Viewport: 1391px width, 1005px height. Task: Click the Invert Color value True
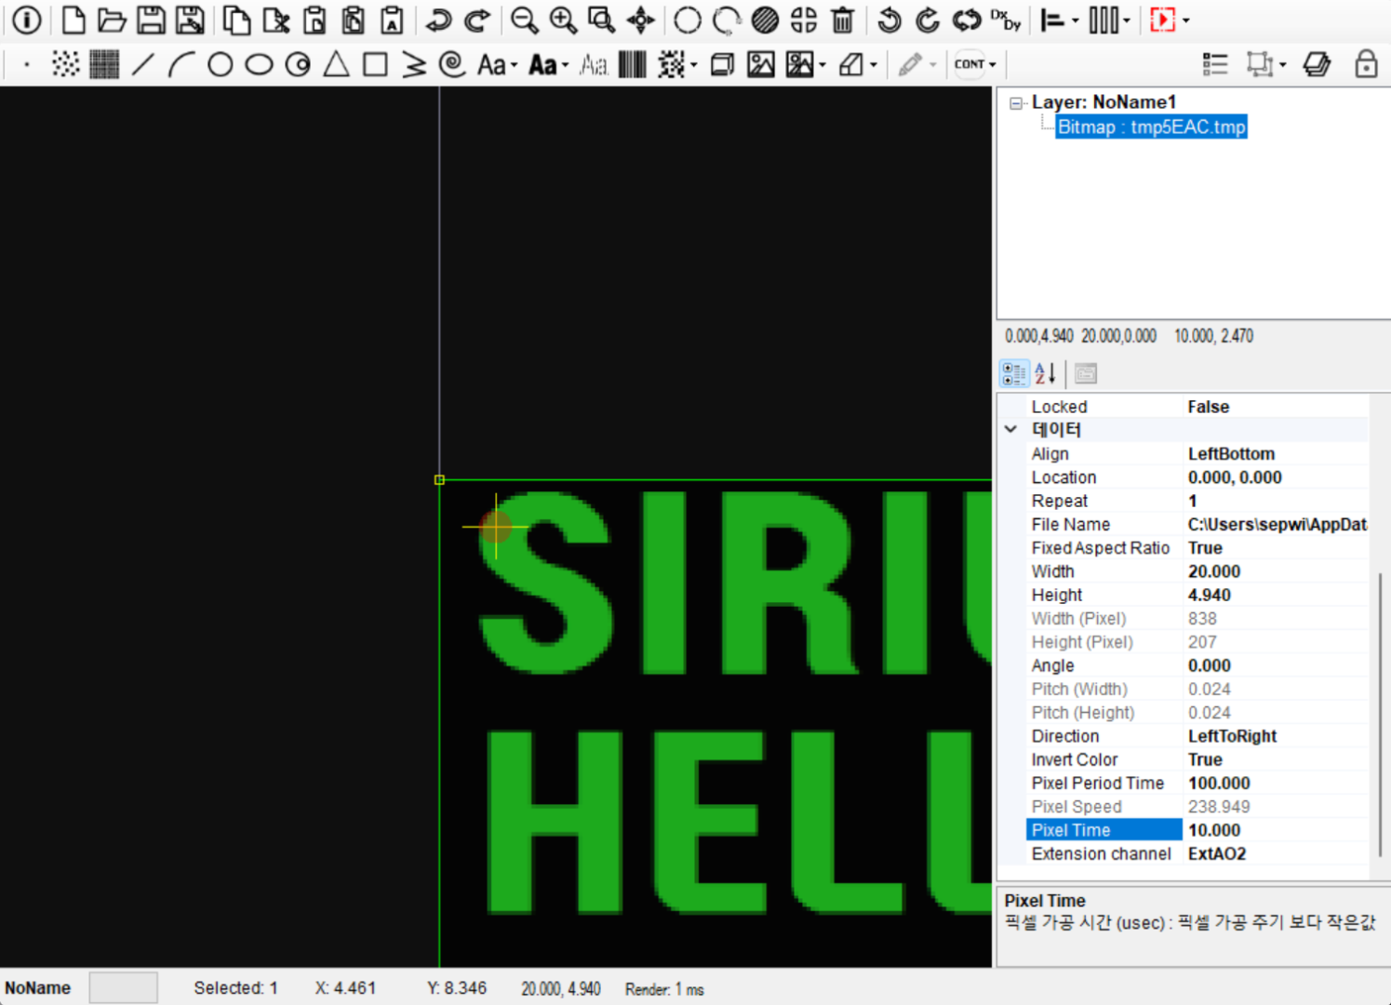click(1276, 759)
